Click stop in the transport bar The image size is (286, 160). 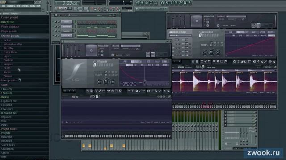coord(66,8)
